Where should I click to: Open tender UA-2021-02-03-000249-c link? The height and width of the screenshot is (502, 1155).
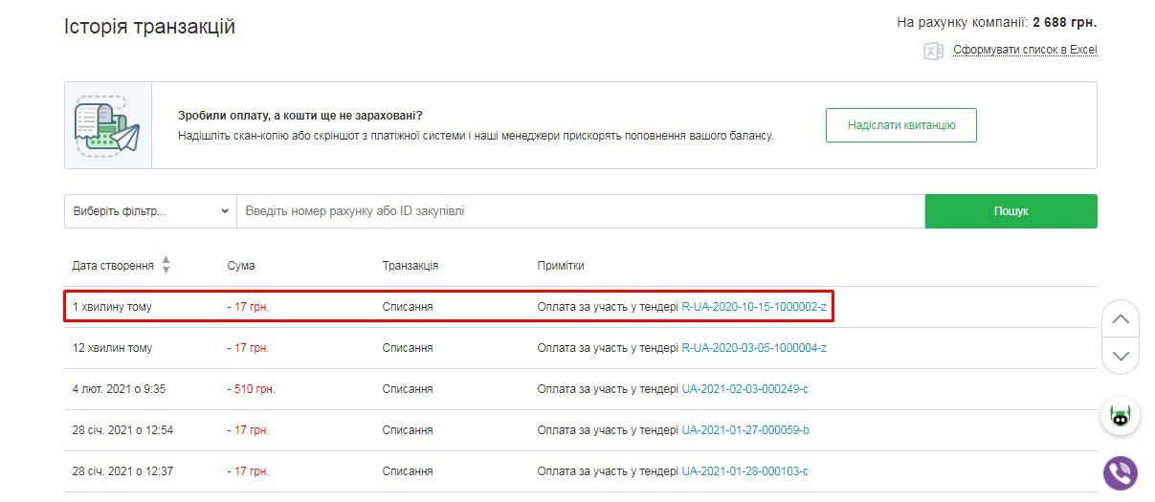pyautogui.click(x=744, y=389)
